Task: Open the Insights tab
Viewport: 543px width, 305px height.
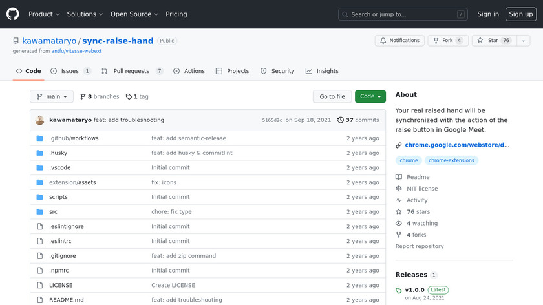Action: [322, 71]
